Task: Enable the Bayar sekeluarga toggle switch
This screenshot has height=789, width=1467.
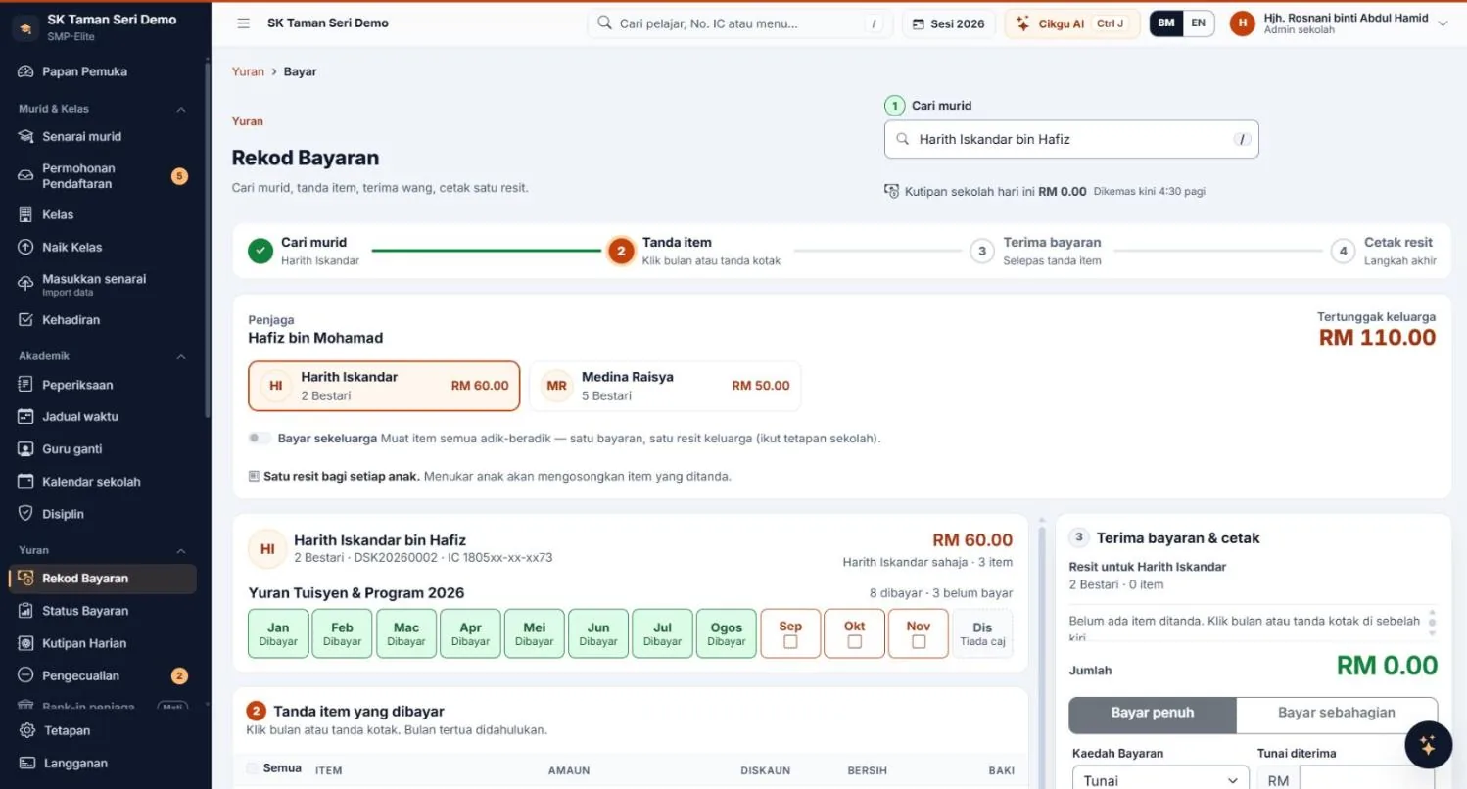Action: (x=260, y=439)
